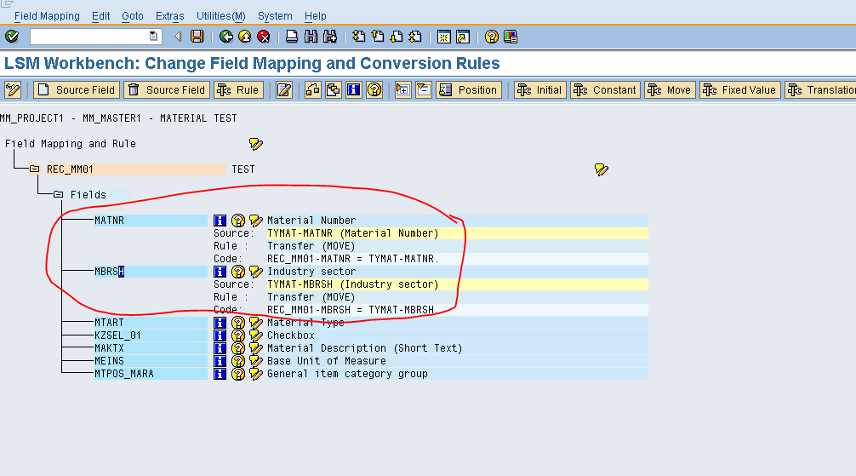856x476 pixels.
Task: Click the Next Page icon
Action: (x=397, y=37)
